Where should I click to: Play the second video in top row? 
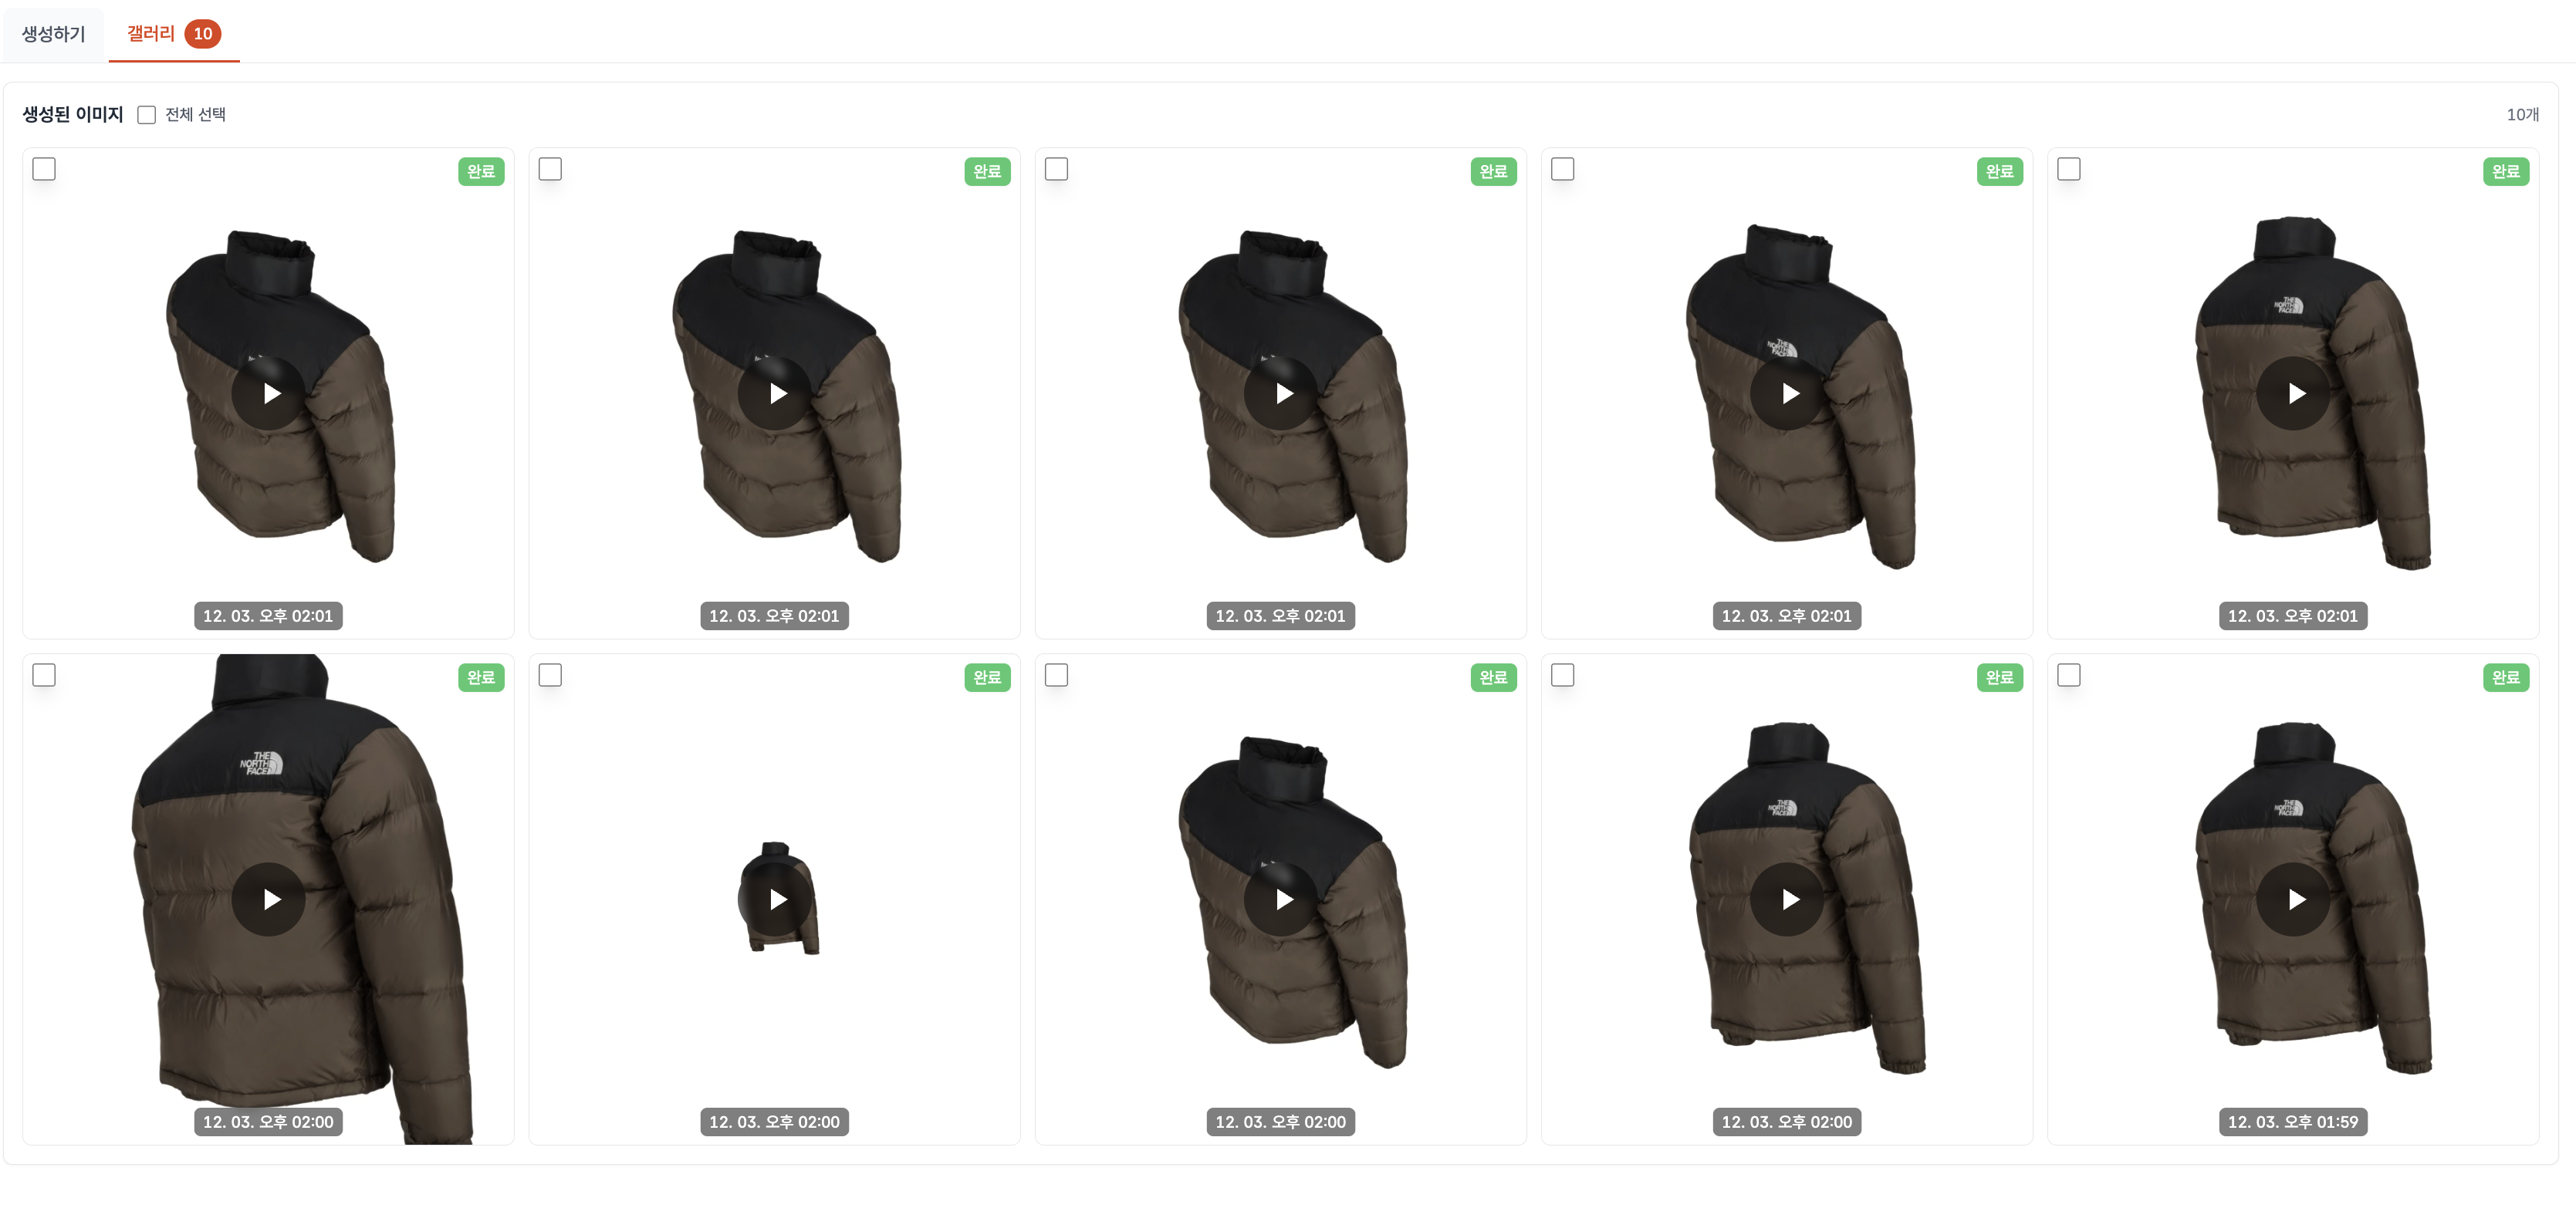point(774,393)
